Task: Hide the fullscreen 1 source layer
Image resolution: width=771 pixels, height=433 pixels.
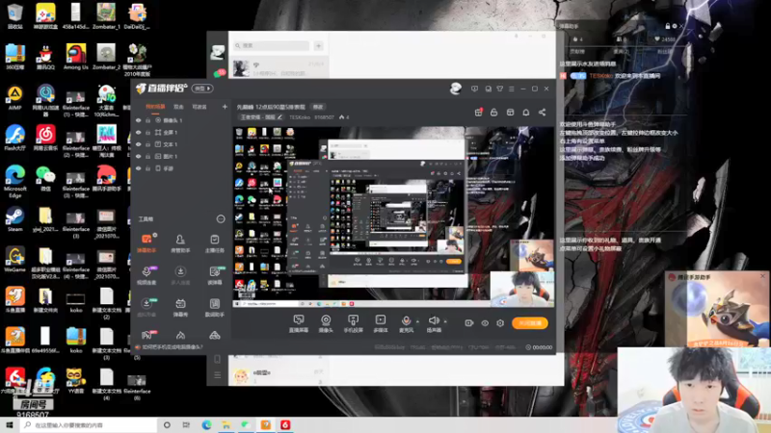Action: (138, 133)
